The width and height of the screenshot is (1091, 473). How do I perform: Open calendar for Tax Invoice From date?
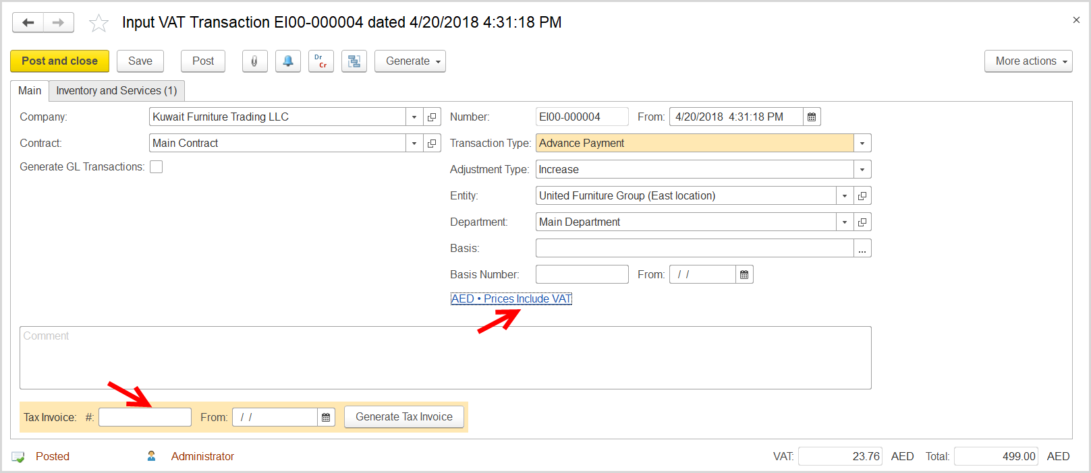click(x=326, y=417)
